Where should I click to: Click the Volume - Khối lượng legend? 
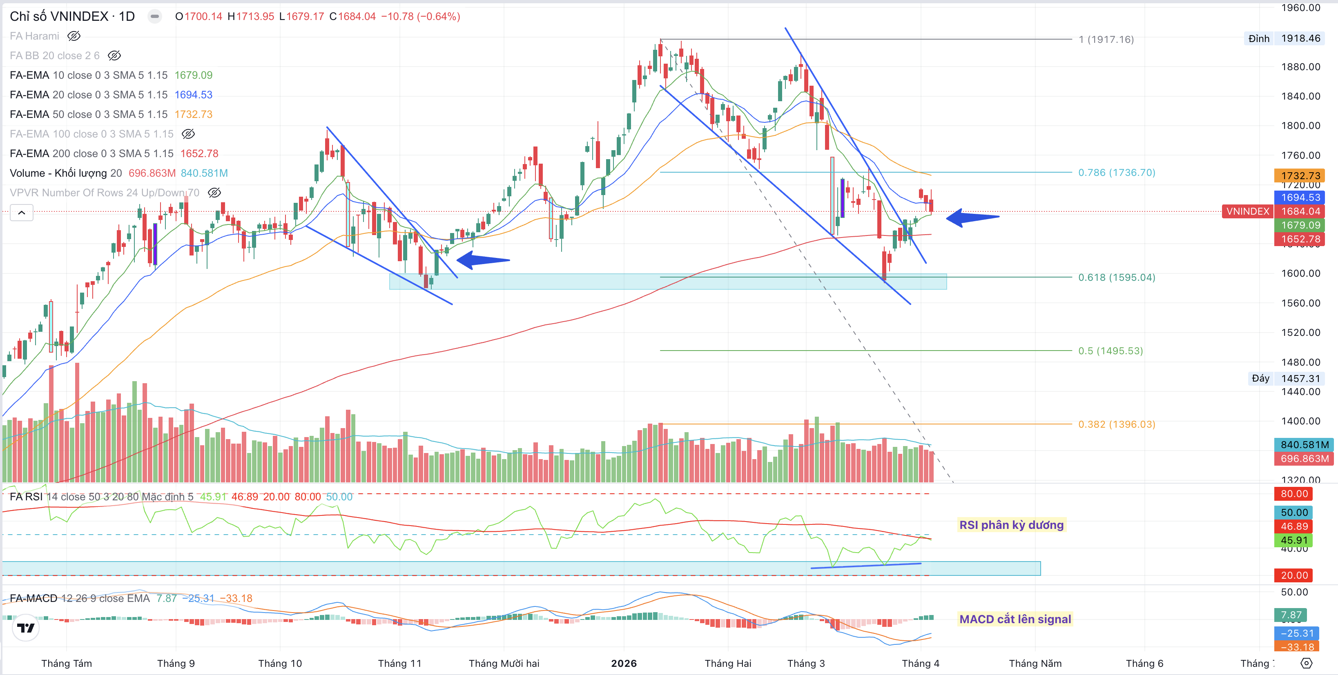coord(65,173)
